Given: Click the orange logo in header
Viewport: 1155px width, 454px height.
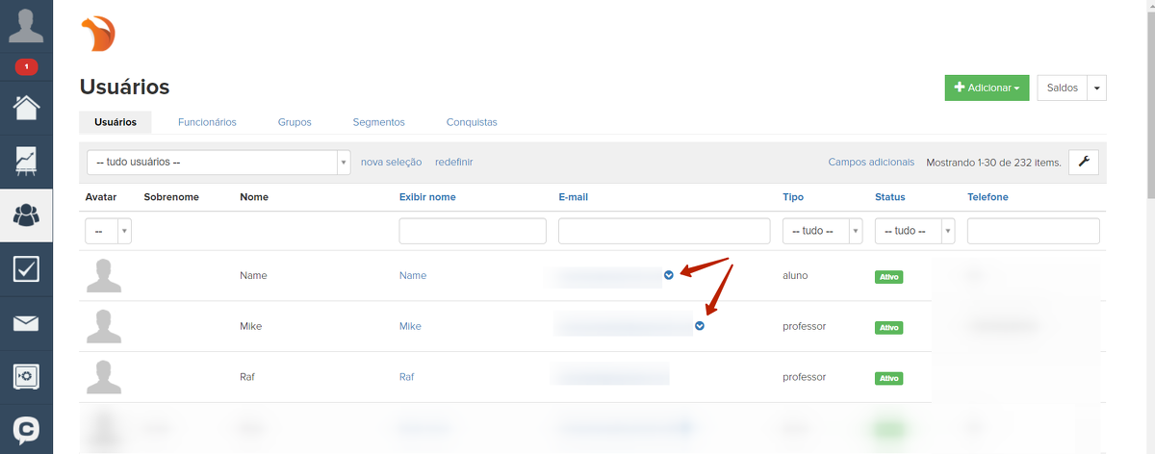Looking at the screenshot, I should pyautogui.click(x=98, y=35).
